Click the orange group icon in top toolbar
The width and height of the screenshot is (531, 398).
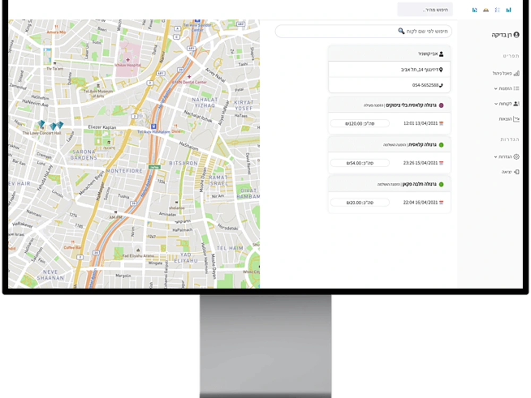[486, 10]
